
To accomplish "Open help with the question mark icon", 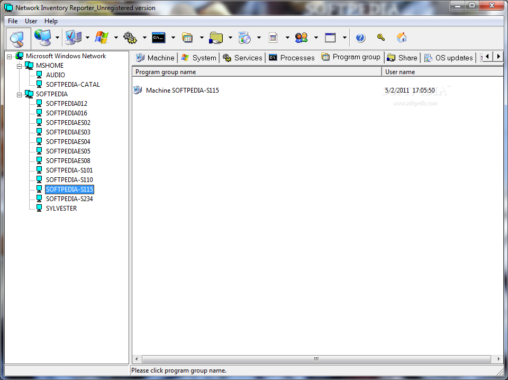I will (x=360, y=38).
